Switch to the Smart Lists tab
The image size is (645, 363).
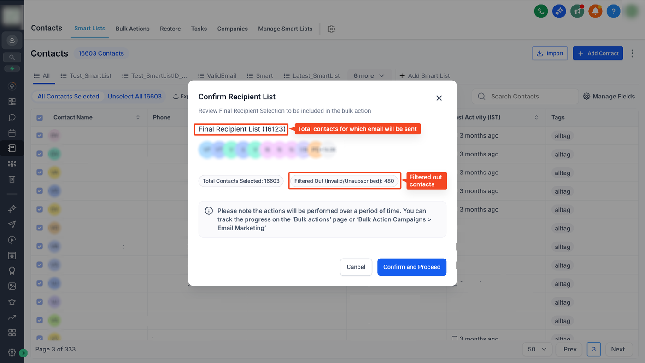coord(90,28)
